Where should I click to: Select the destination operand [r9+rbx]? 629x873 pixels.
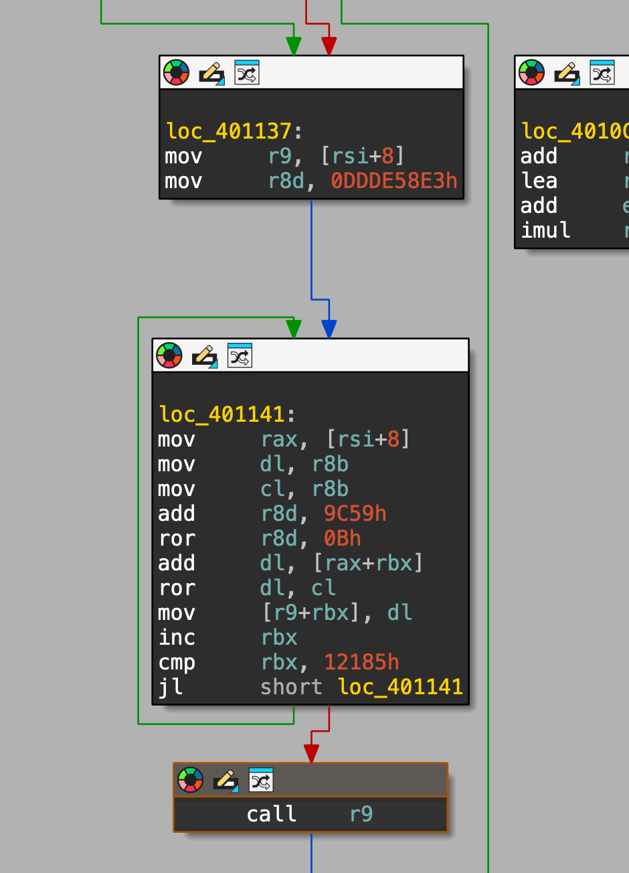click(311, 613)
